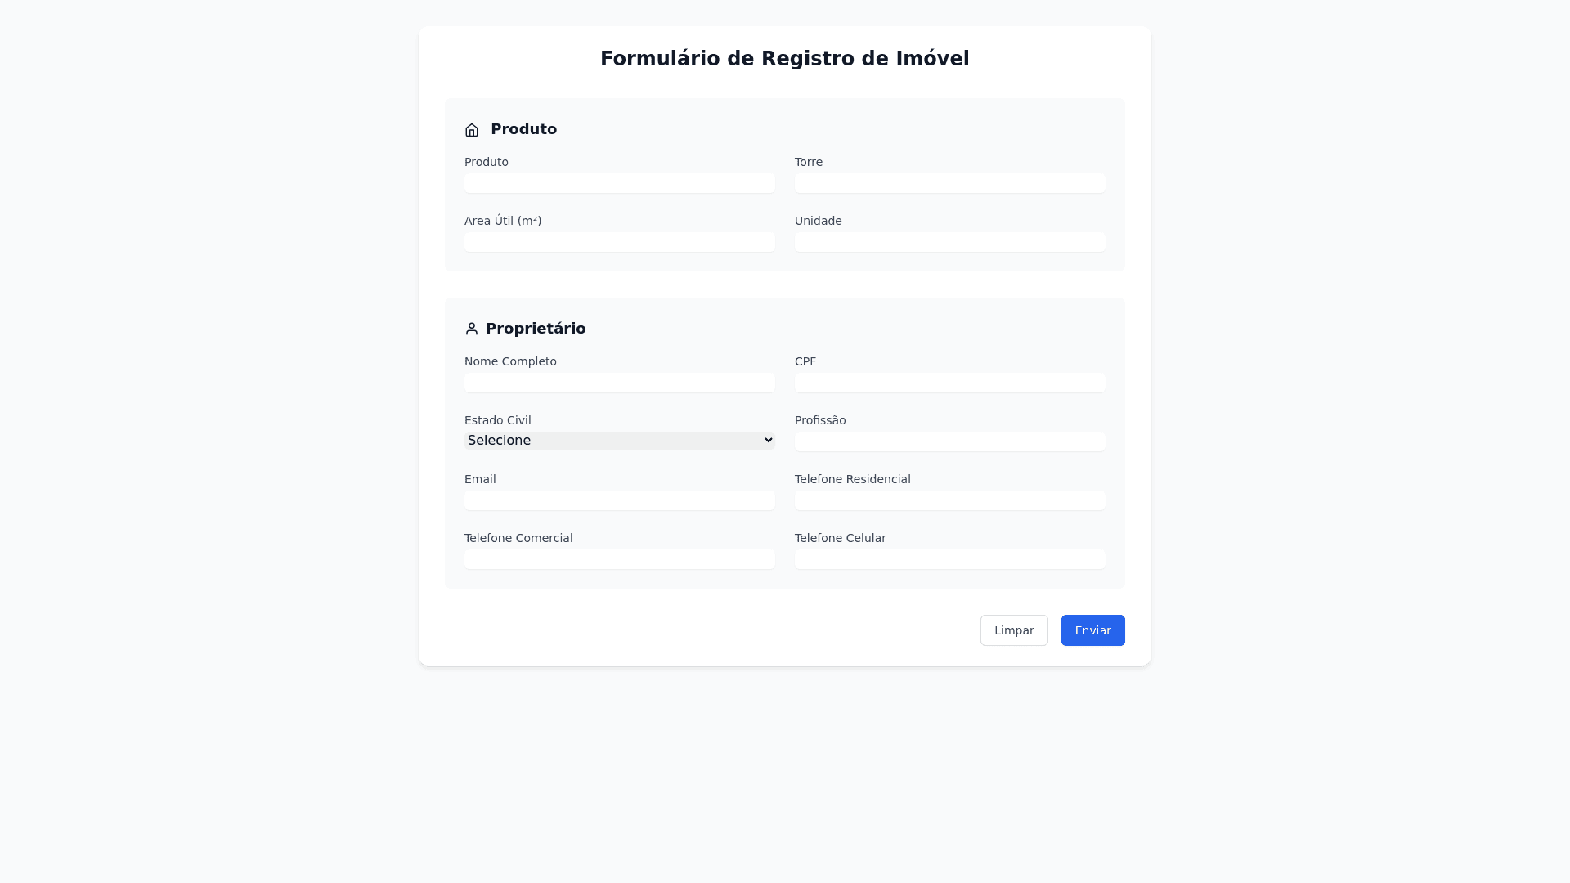Open the Estado Civil dropdown
Viewport: 1570px width, 883px height.
pyautogui.click(x=619, y=441)
